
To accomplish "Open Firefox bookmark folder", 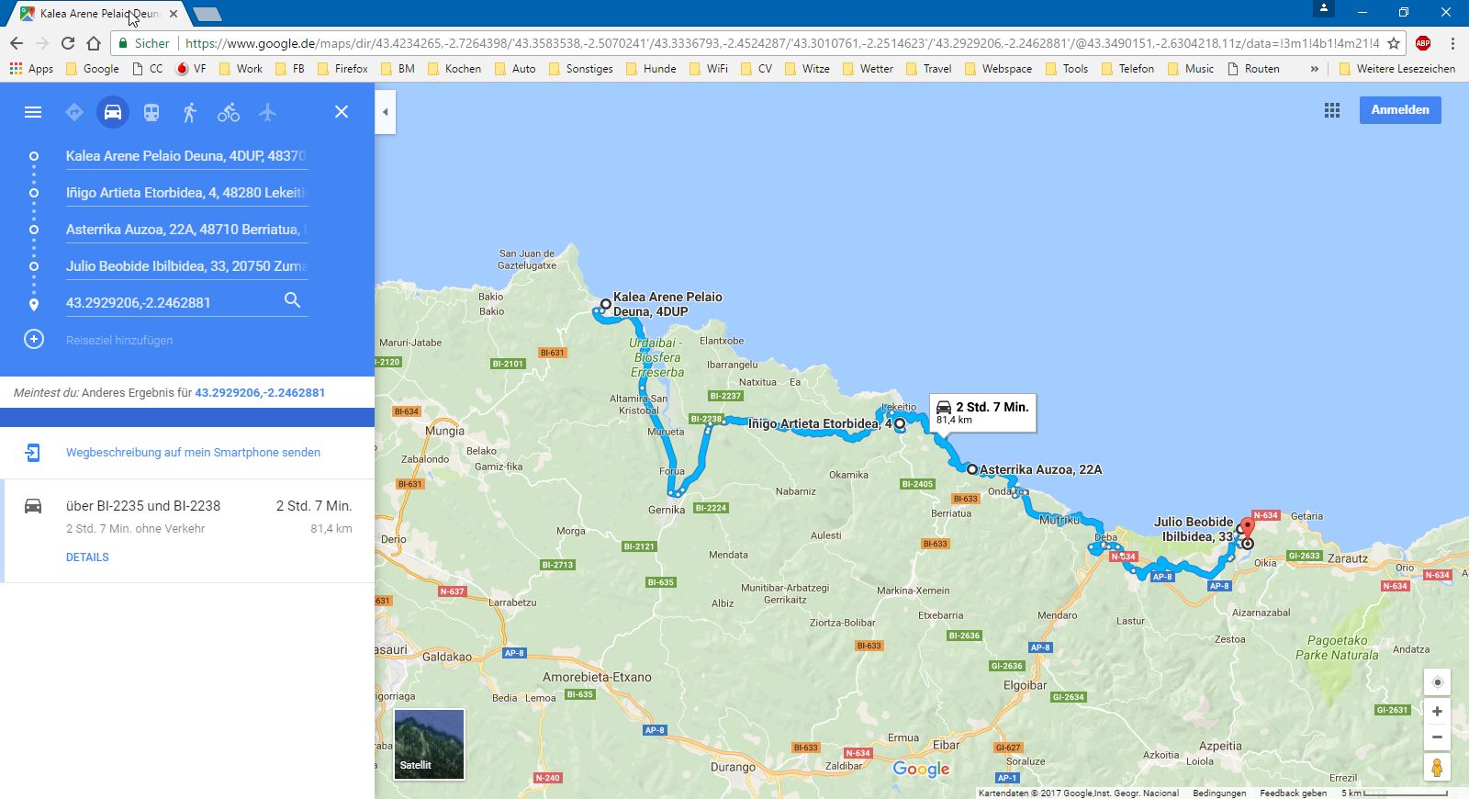I will pos(342,69).
